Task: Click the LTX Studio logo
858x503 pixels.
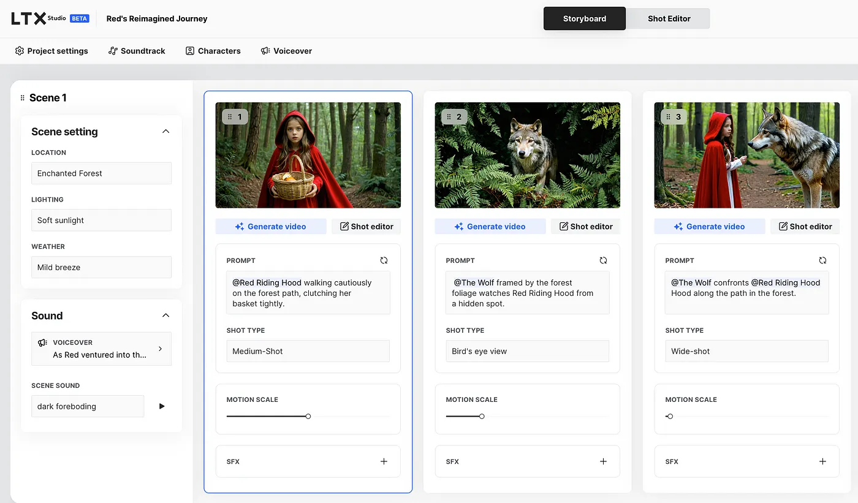Action: click(38, 18)
